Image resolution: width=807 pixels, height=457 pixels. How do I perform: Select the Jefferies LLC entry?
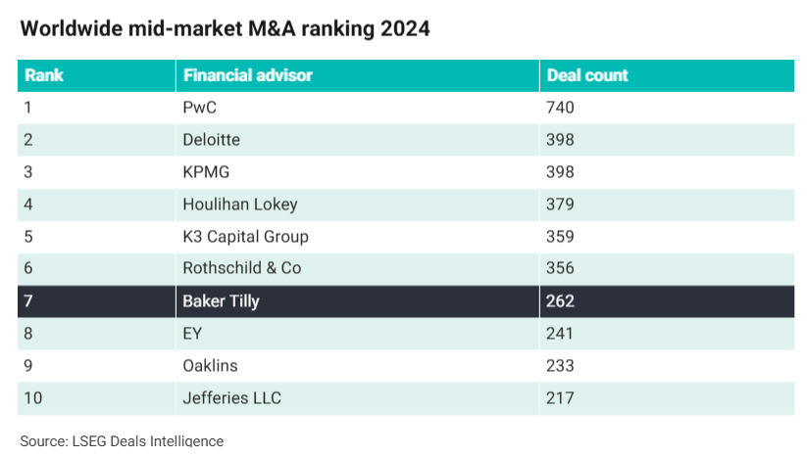[x=232, y=398]
